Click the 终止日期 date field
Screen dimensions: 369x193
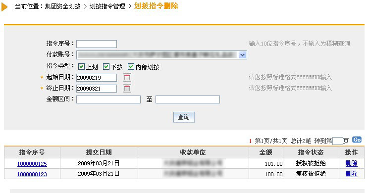tap(97, 89)
